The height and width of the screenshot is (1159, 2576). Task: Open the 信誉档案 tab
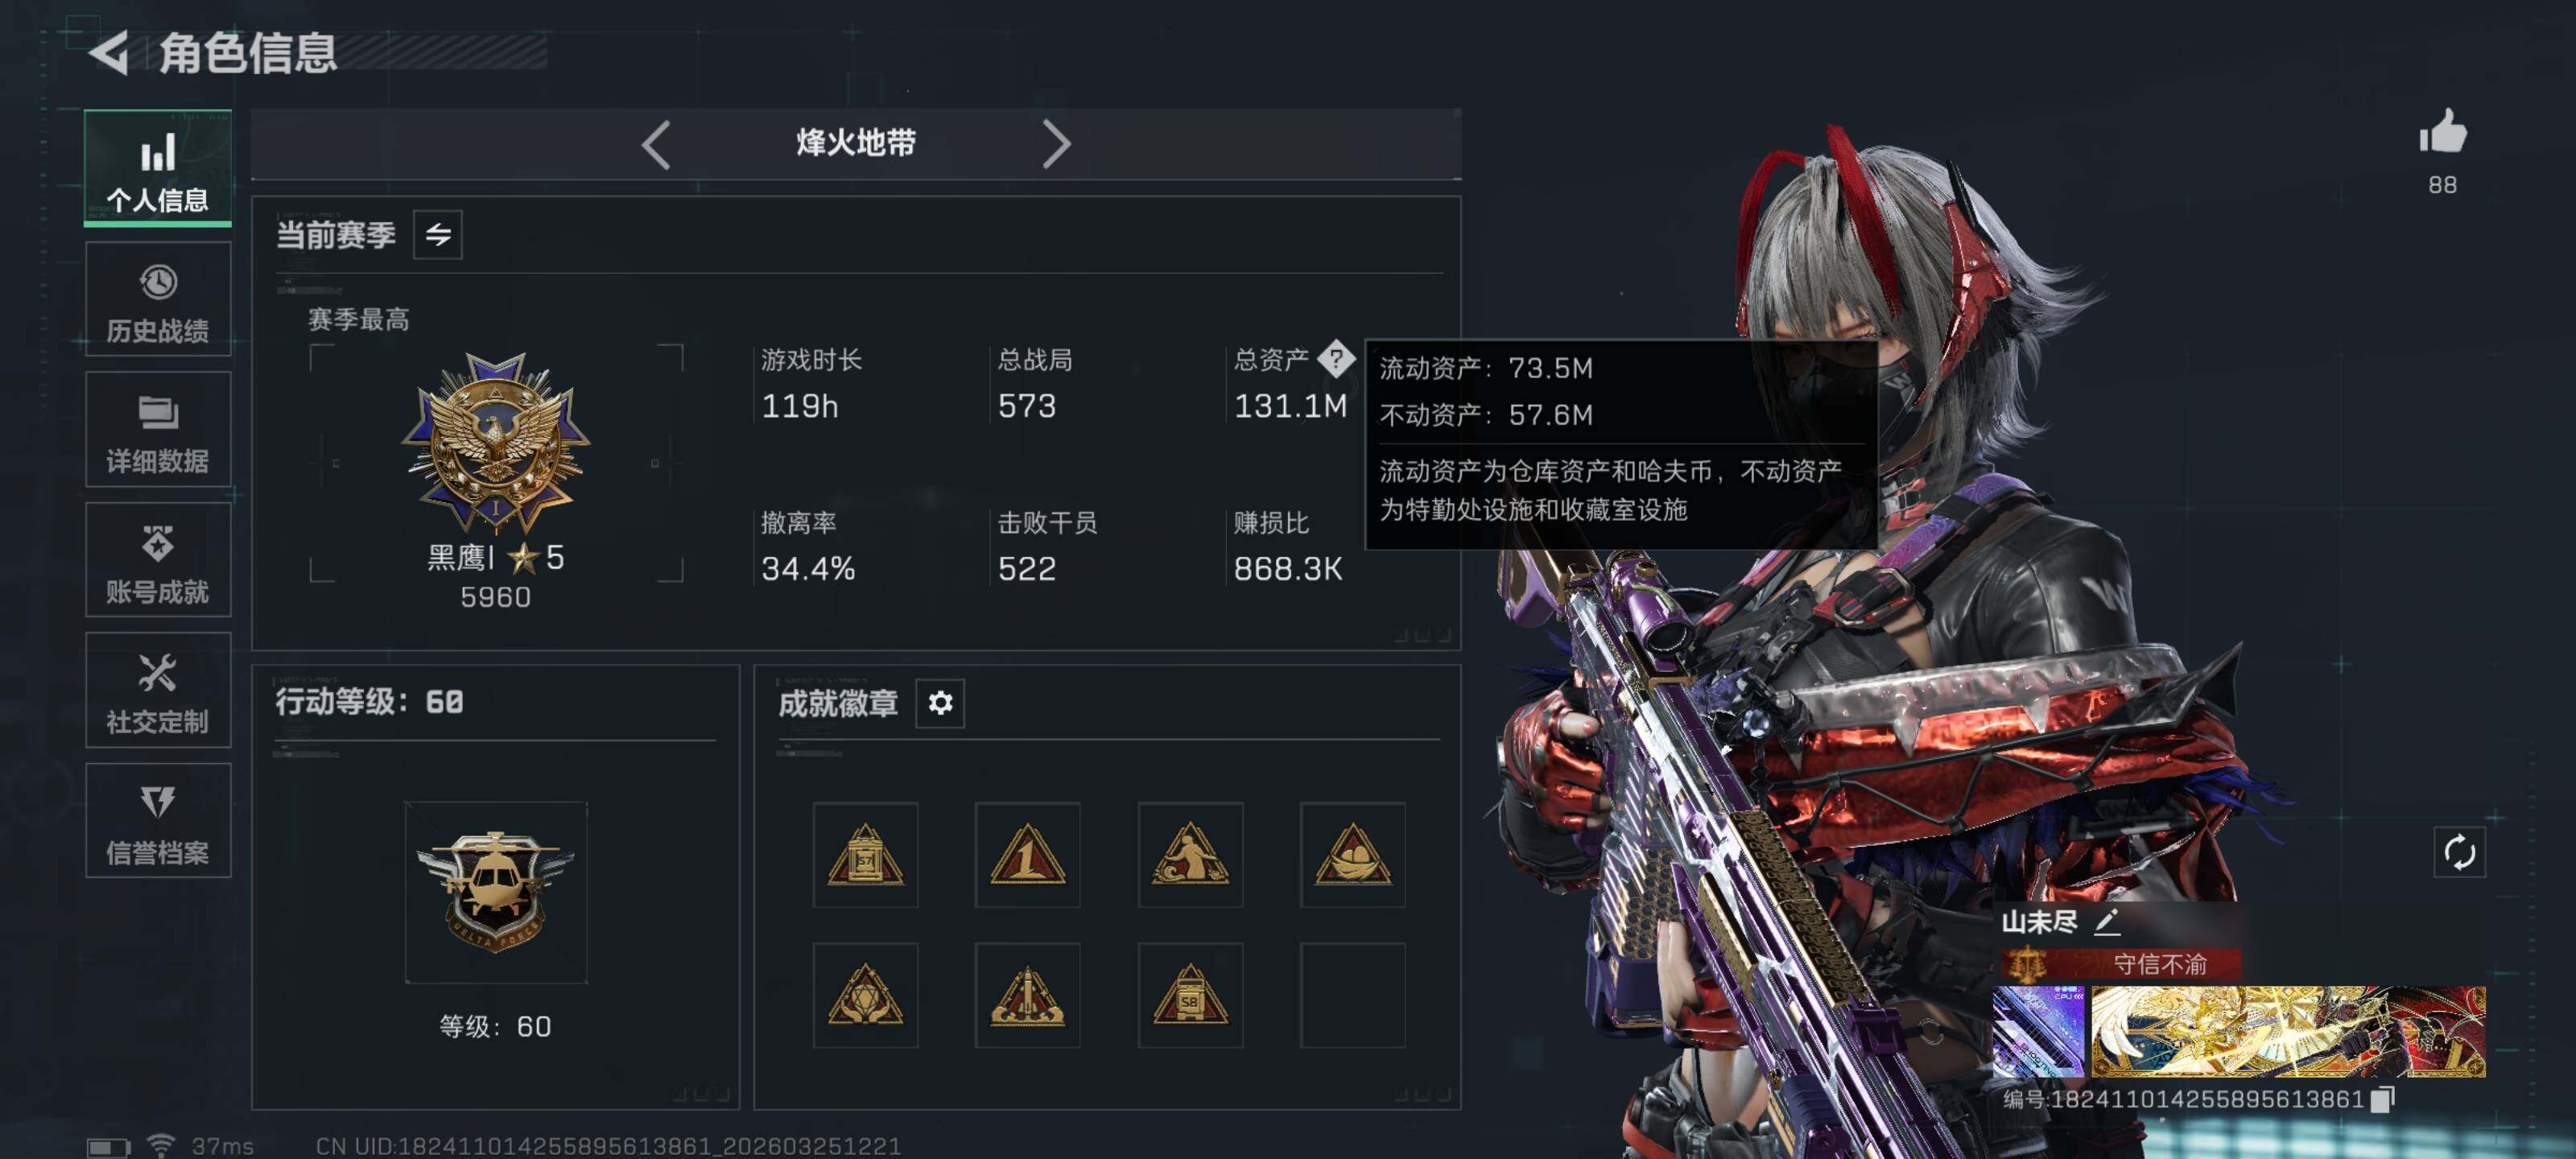[x=158, y=821]
